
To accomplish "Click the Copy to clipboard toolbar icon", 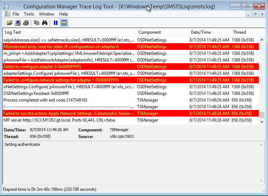I will pyautogui.click(x=36, y=23).
